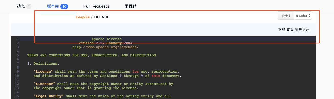Click the 分支1 button
The height and width of the screenshot is (99, 334).
tap(286, 16)
